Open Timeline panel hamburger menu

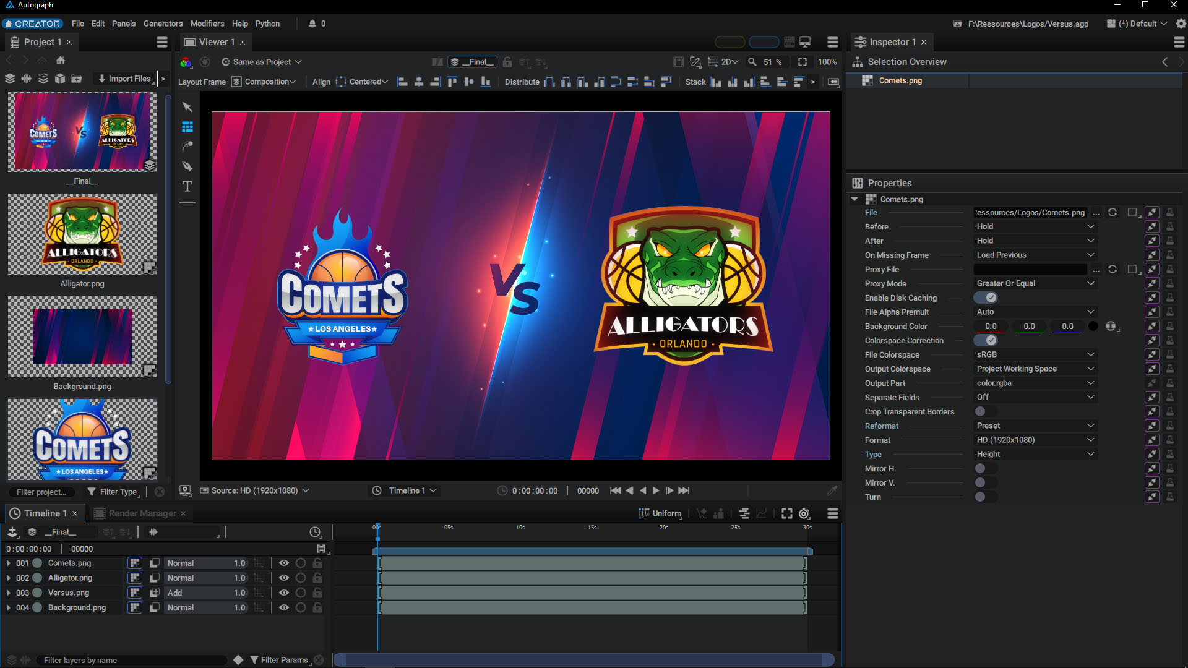[833, 513]
